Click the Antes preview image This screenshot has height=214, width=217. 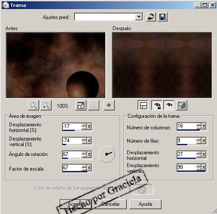[x=56, y=65]
